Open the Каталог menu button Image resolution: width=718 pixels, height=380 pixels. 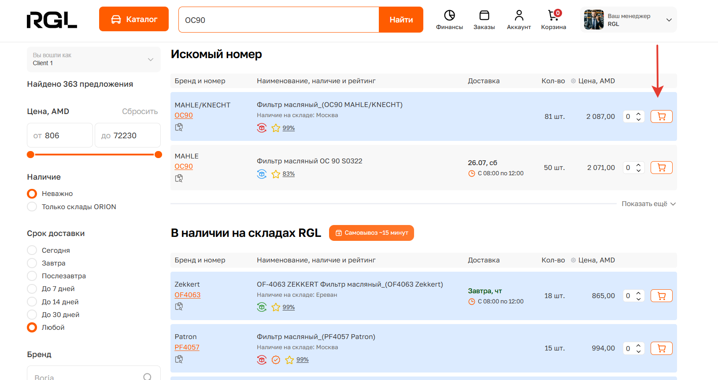coord(134,19)
